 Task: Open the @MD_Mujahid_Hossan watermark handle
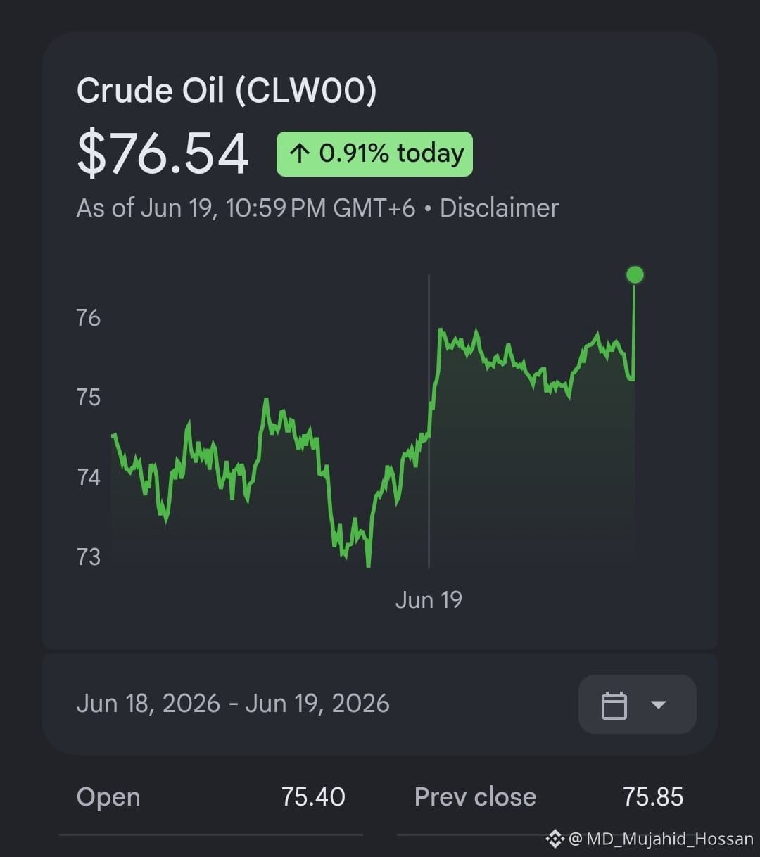(x=661, y=839)
